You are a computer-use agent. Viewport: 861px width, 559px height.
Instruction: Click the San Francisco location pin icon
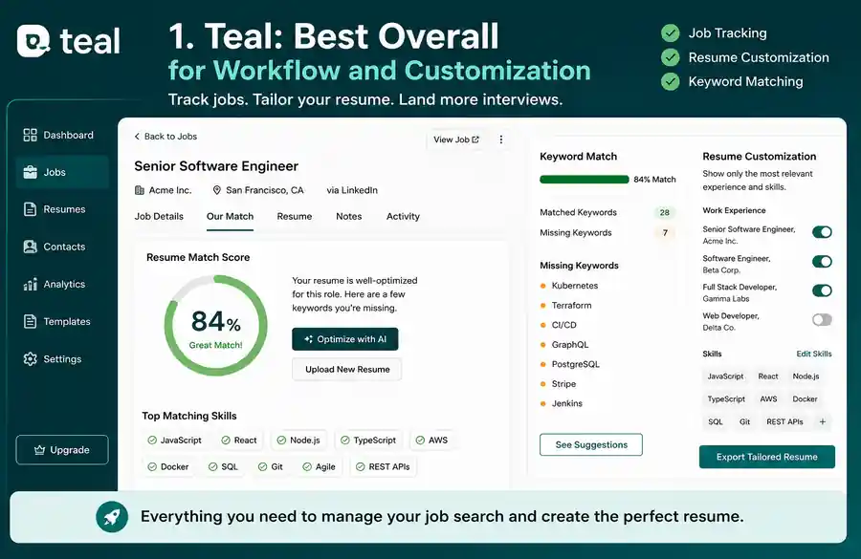[217, 190]
